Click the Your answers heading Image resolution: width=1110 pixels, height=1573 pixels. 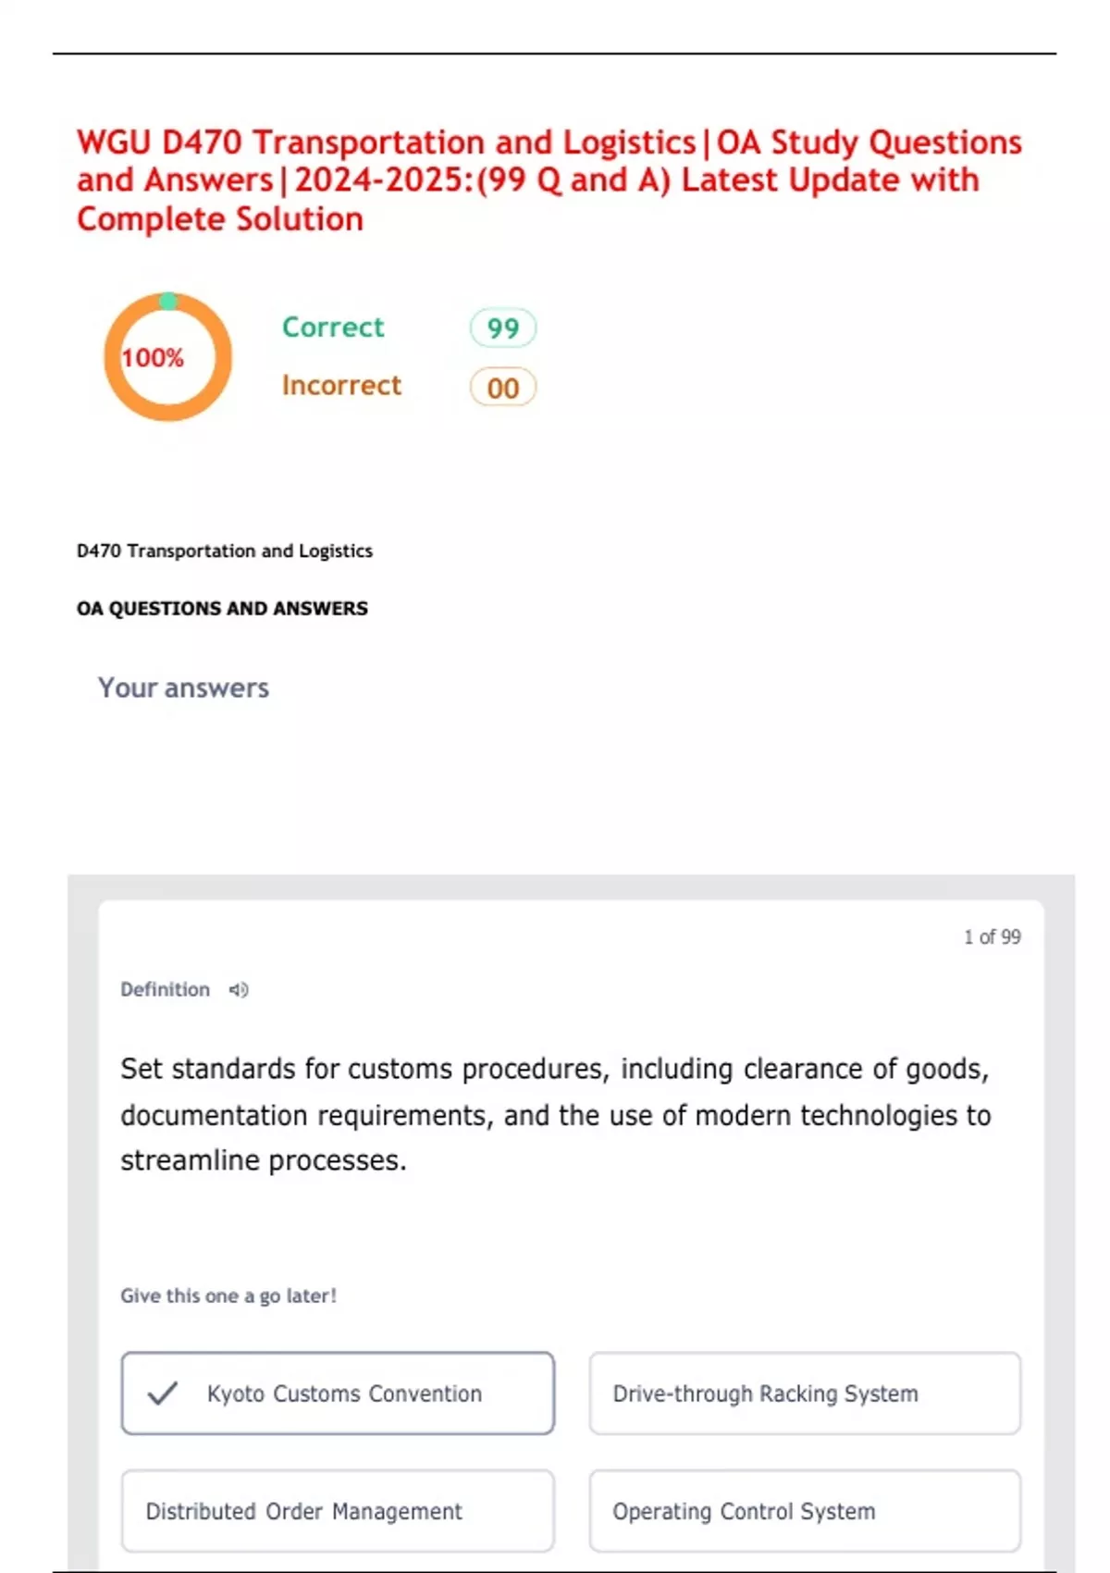coord(183,687)
